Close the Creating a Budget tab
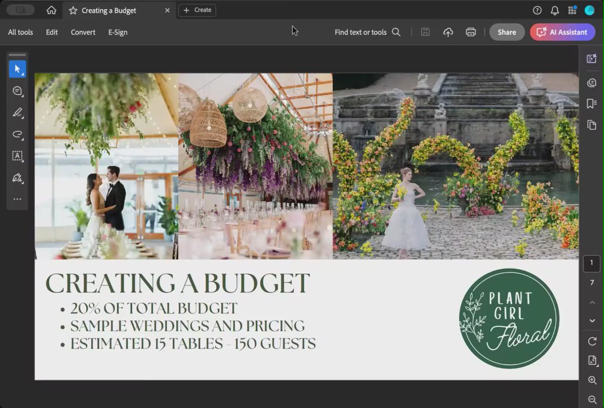604x408 pixels. [x=167, y=10]
